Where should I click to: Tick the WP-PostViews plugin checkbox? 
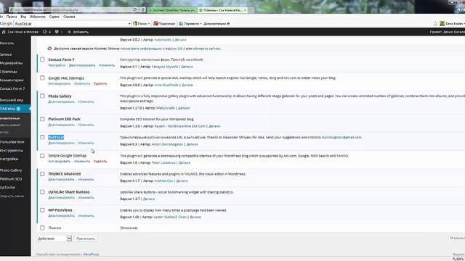pos(42,210)
